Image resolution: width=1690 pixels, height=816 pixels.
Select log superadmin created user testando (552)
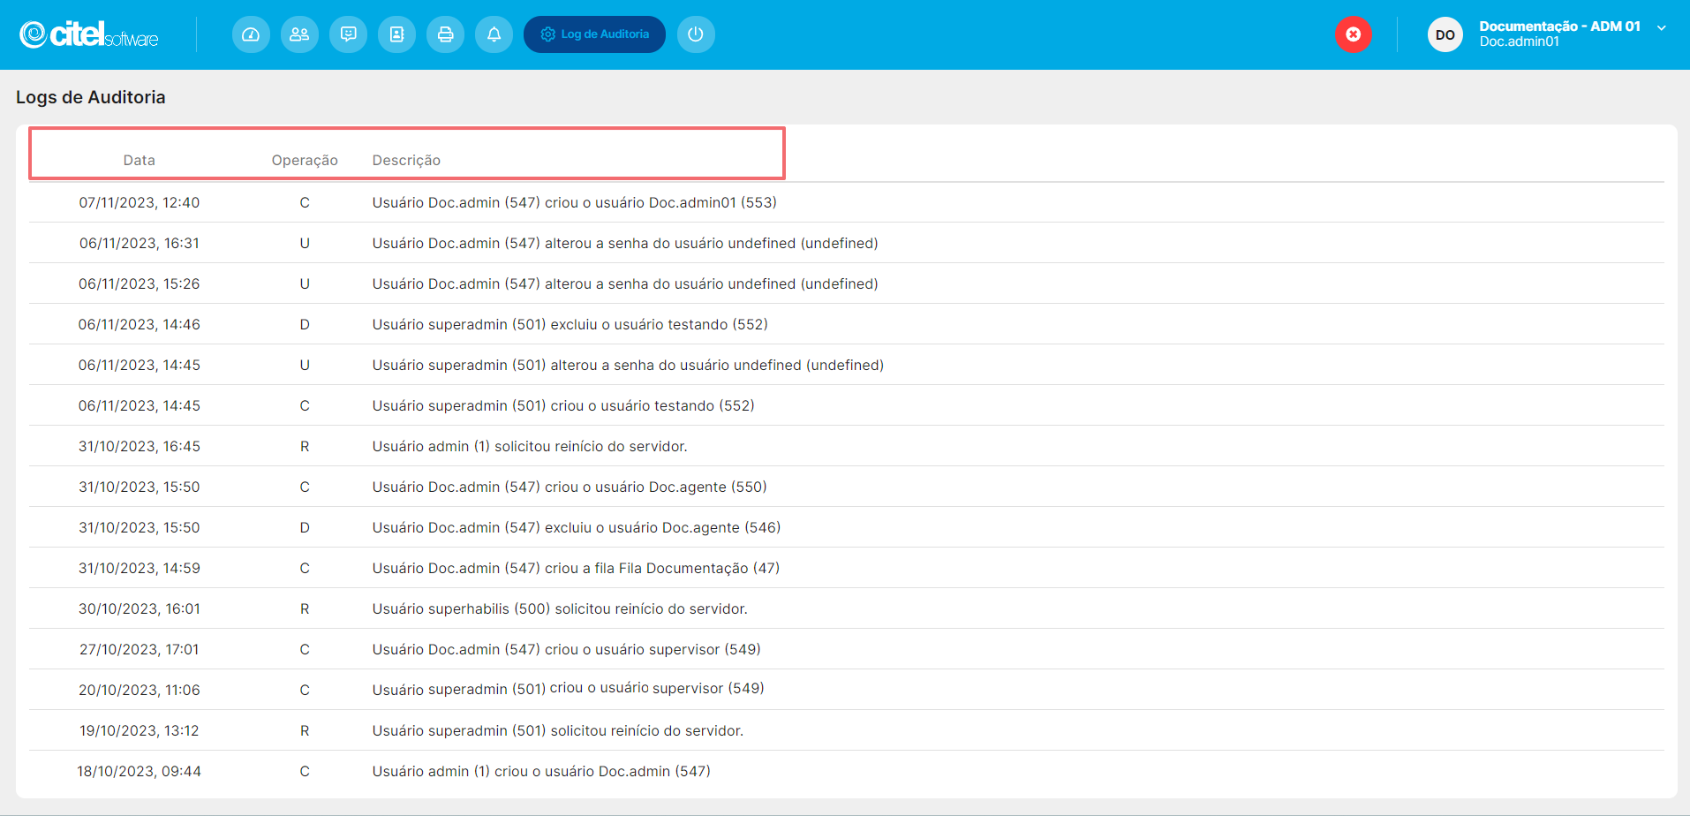coord(563,405)
